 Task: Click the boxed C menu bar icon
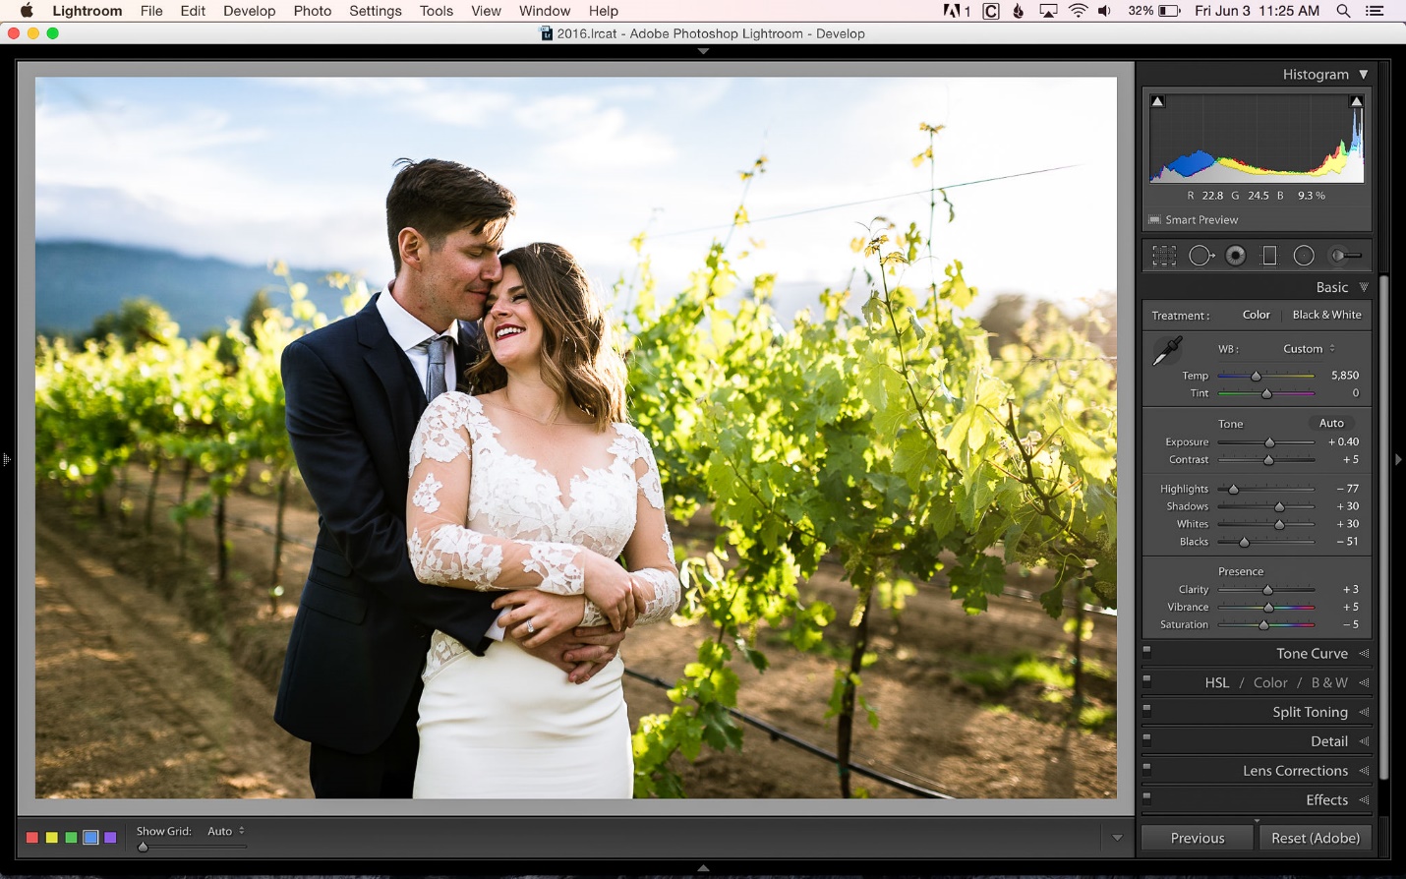pos(991,11)
